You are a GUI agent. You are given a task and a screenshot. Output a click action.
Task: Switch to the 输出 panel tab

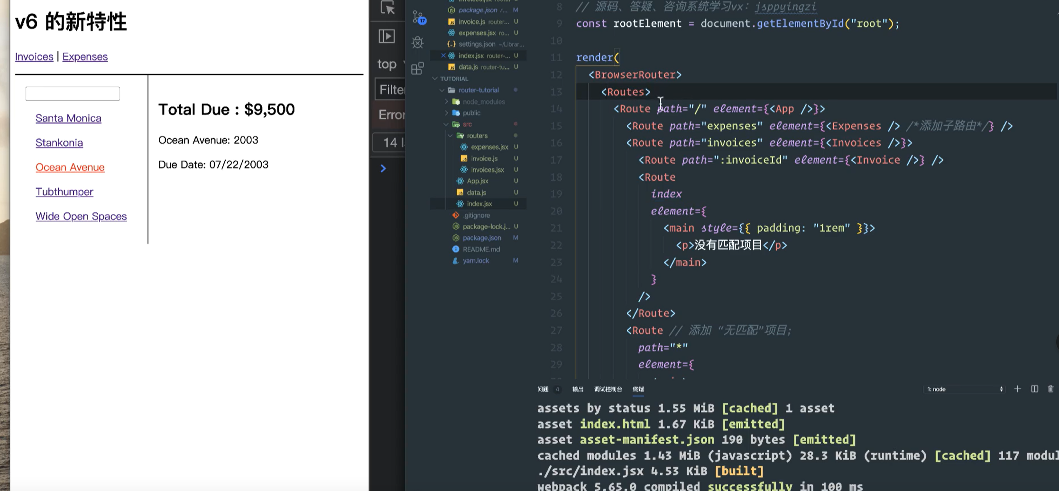tap(578, 389)
